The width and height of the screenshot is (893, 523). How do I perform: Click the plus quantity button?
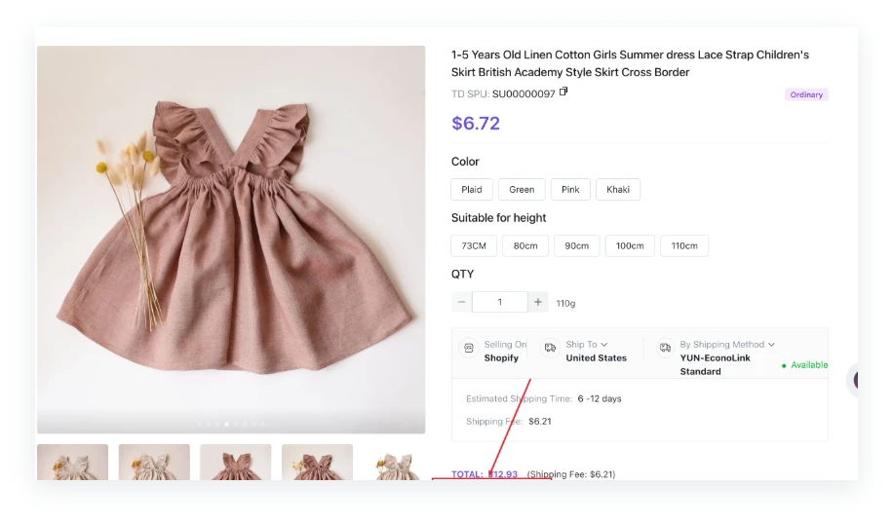538,302
